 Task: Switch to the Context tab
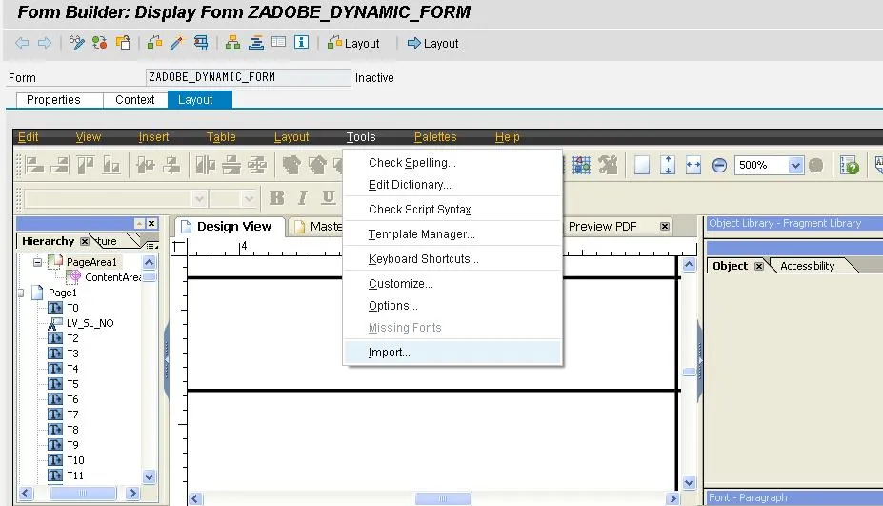[x=135, y=100]
